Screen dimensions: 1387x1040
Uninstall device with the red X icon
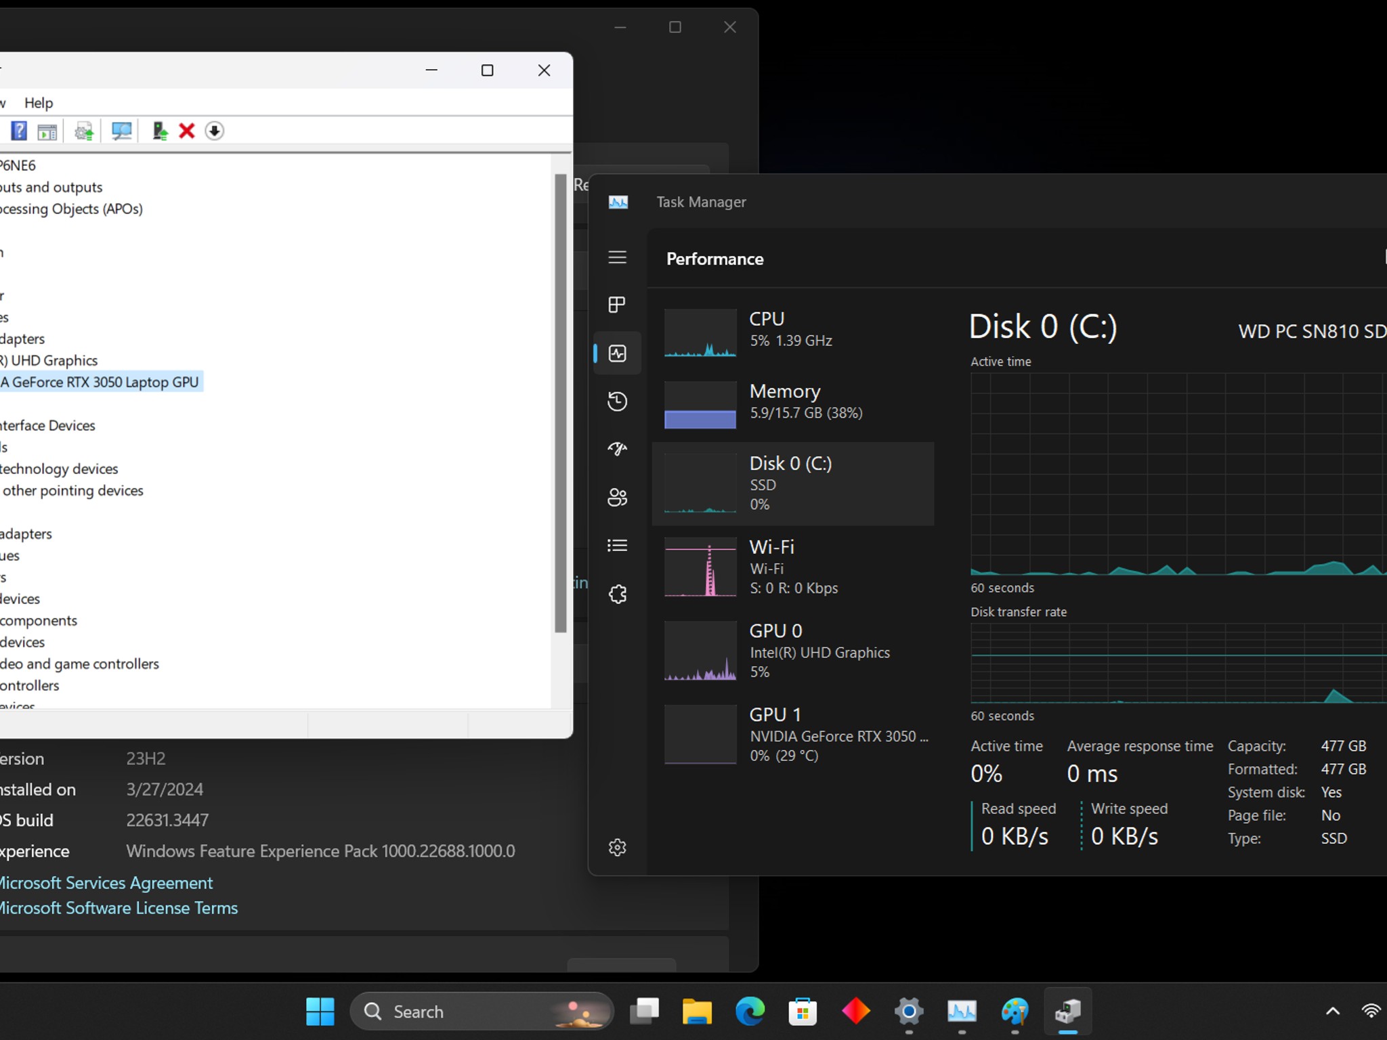point(187,131)
